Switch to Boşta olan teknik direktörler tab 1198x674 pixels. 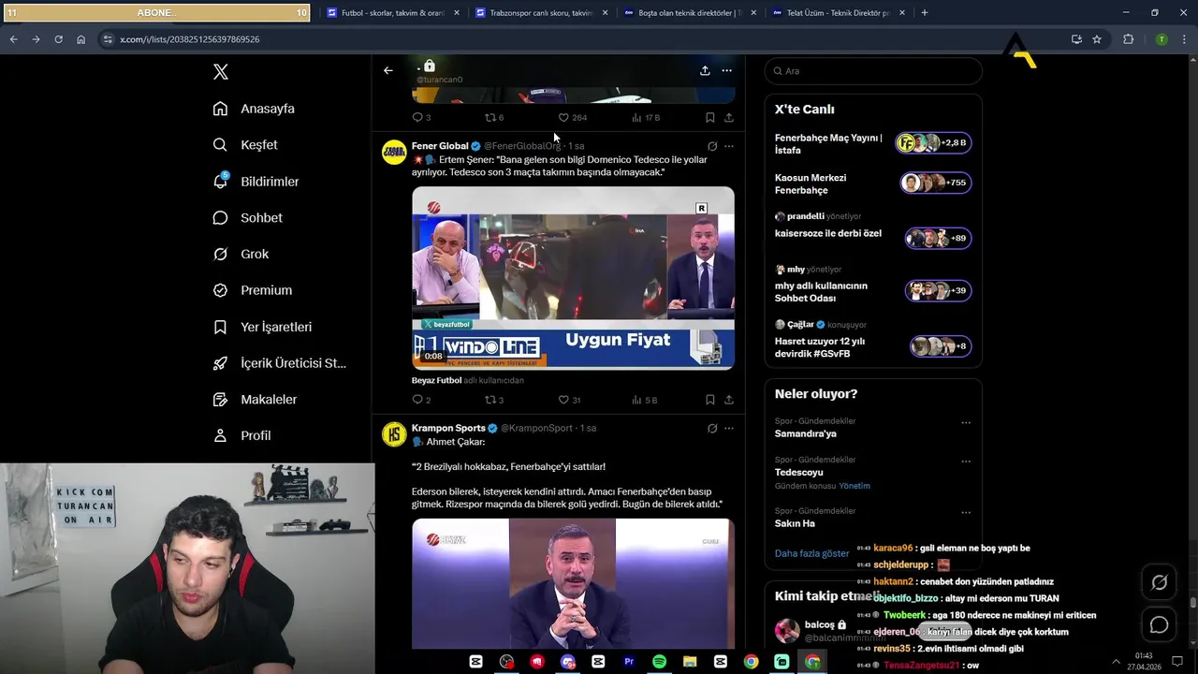point(690,13)
